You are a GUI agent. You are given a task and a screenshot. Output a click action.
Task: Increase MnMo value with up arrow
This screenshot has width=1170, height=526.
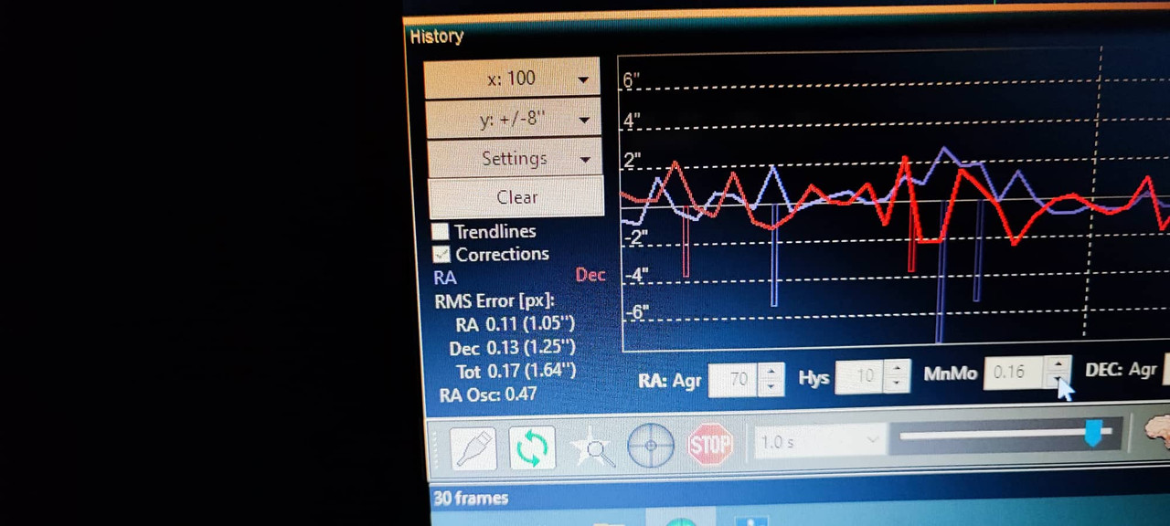[1058, 363]
